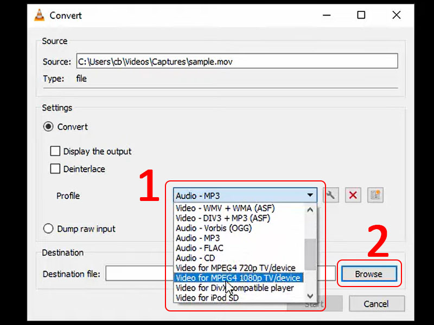The height and width of the screenshot is (325, 434).
Task: Click the Browse button
Action: [369, 274]
